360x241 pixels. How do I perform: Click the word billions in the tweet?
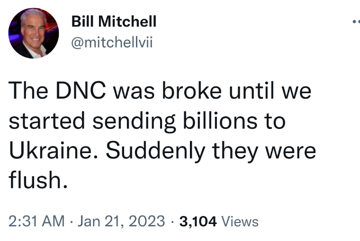point(220,120)
